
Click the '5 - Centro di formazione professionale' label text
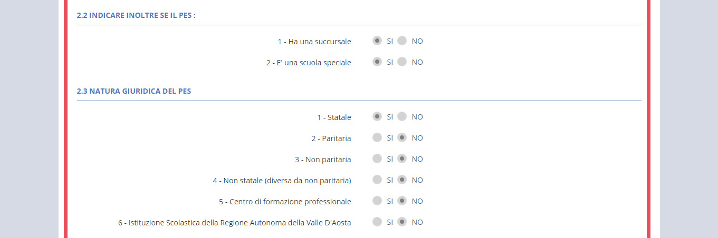285,202
